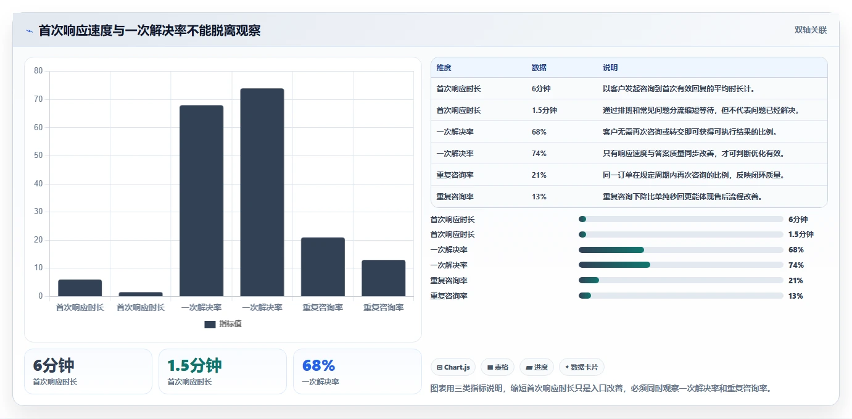Click the description starting with 同一订单在规定周期内

(694, 175)
